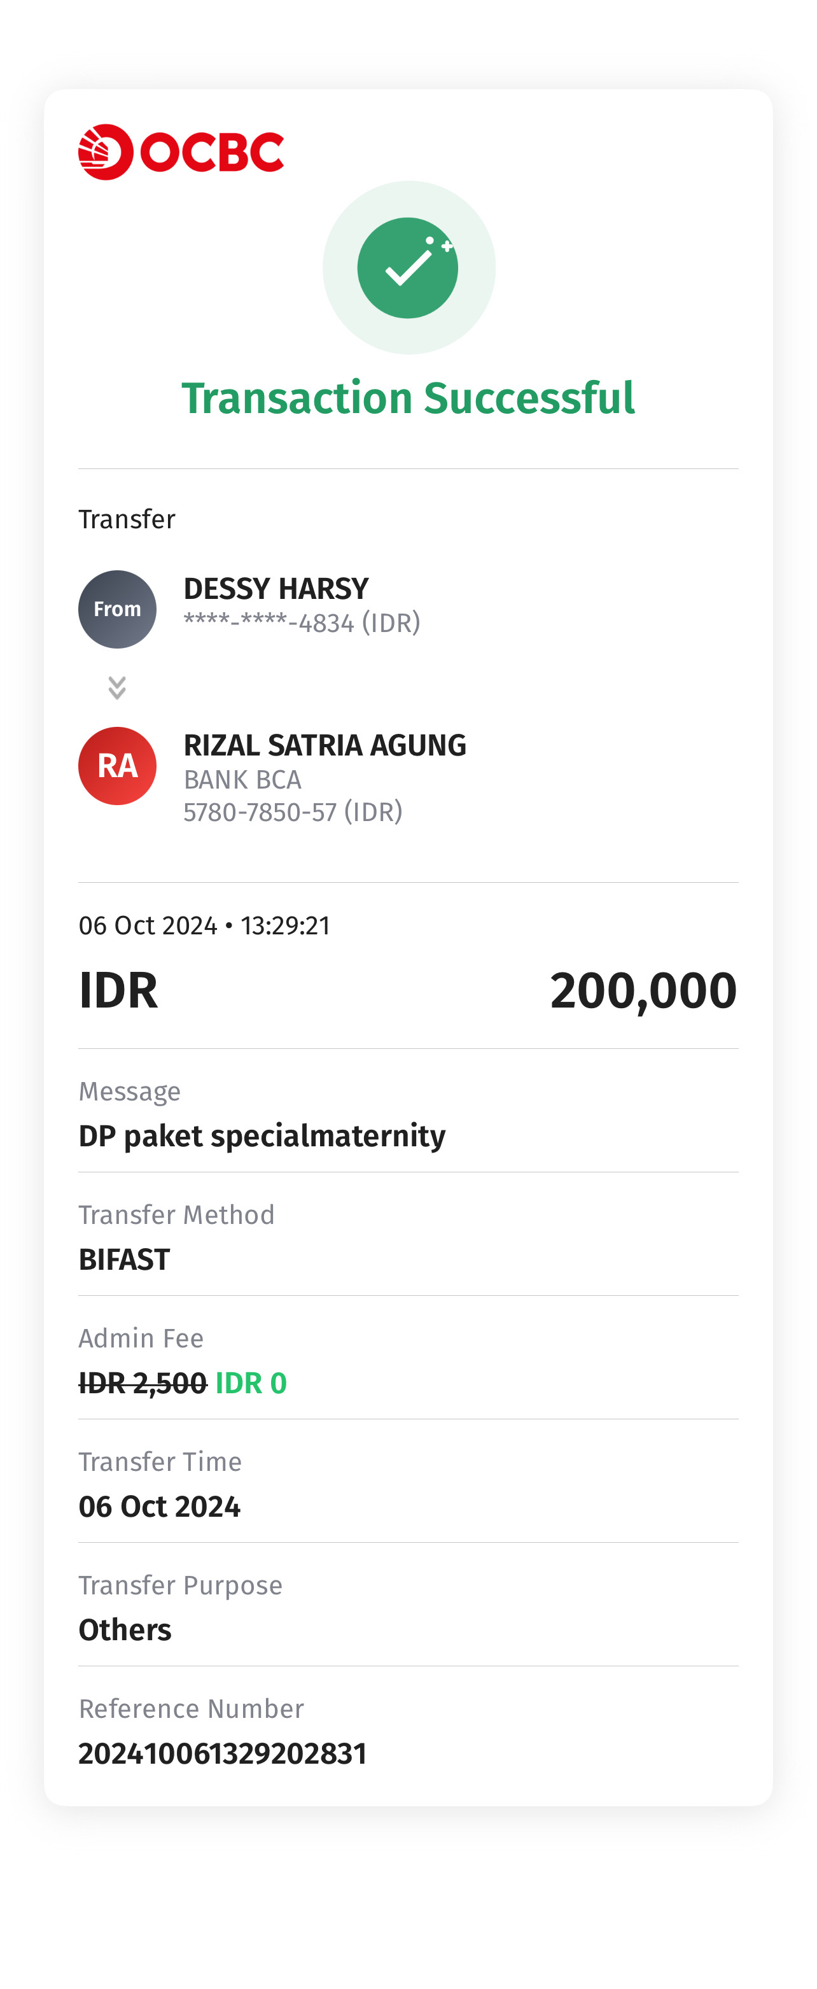Click the double chevron down arrow

pos(117,687)
